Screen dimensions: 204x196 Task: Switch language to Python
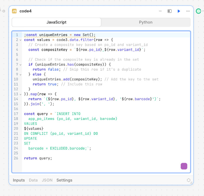(146, 22)
